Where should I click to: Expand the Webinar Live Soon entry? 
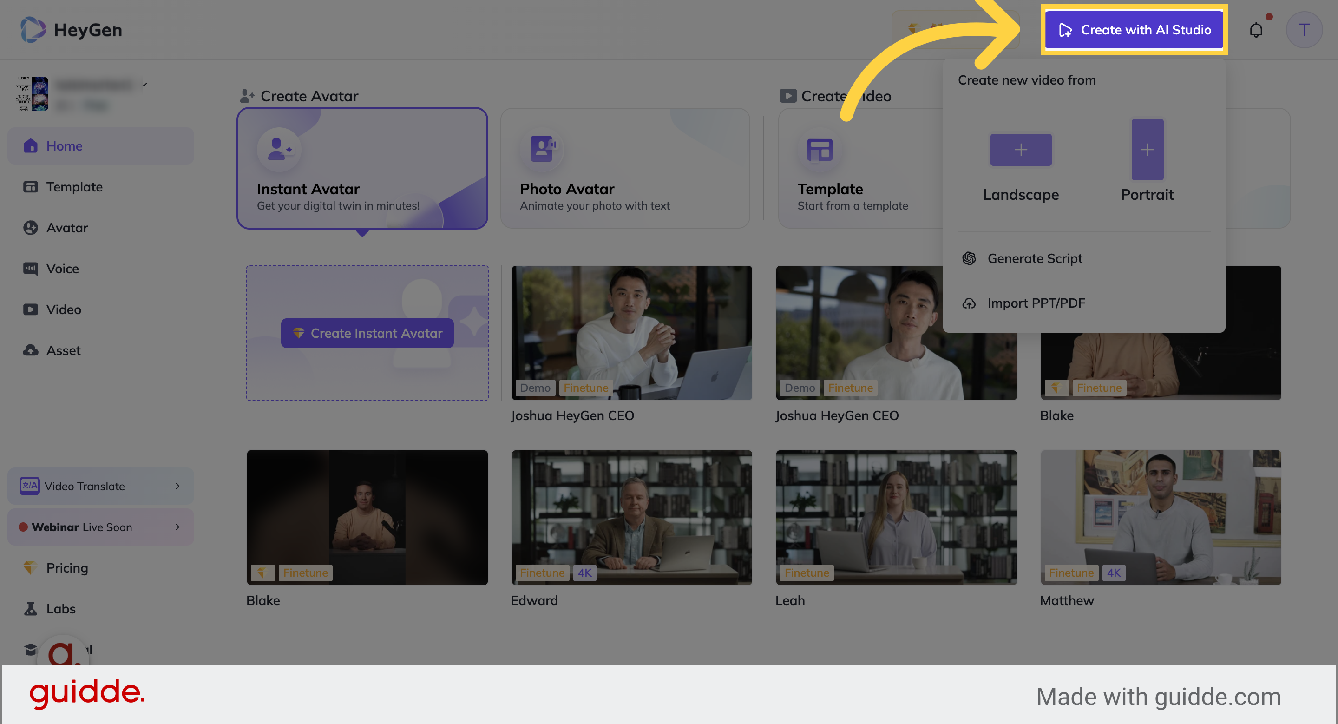click(177, 527)
